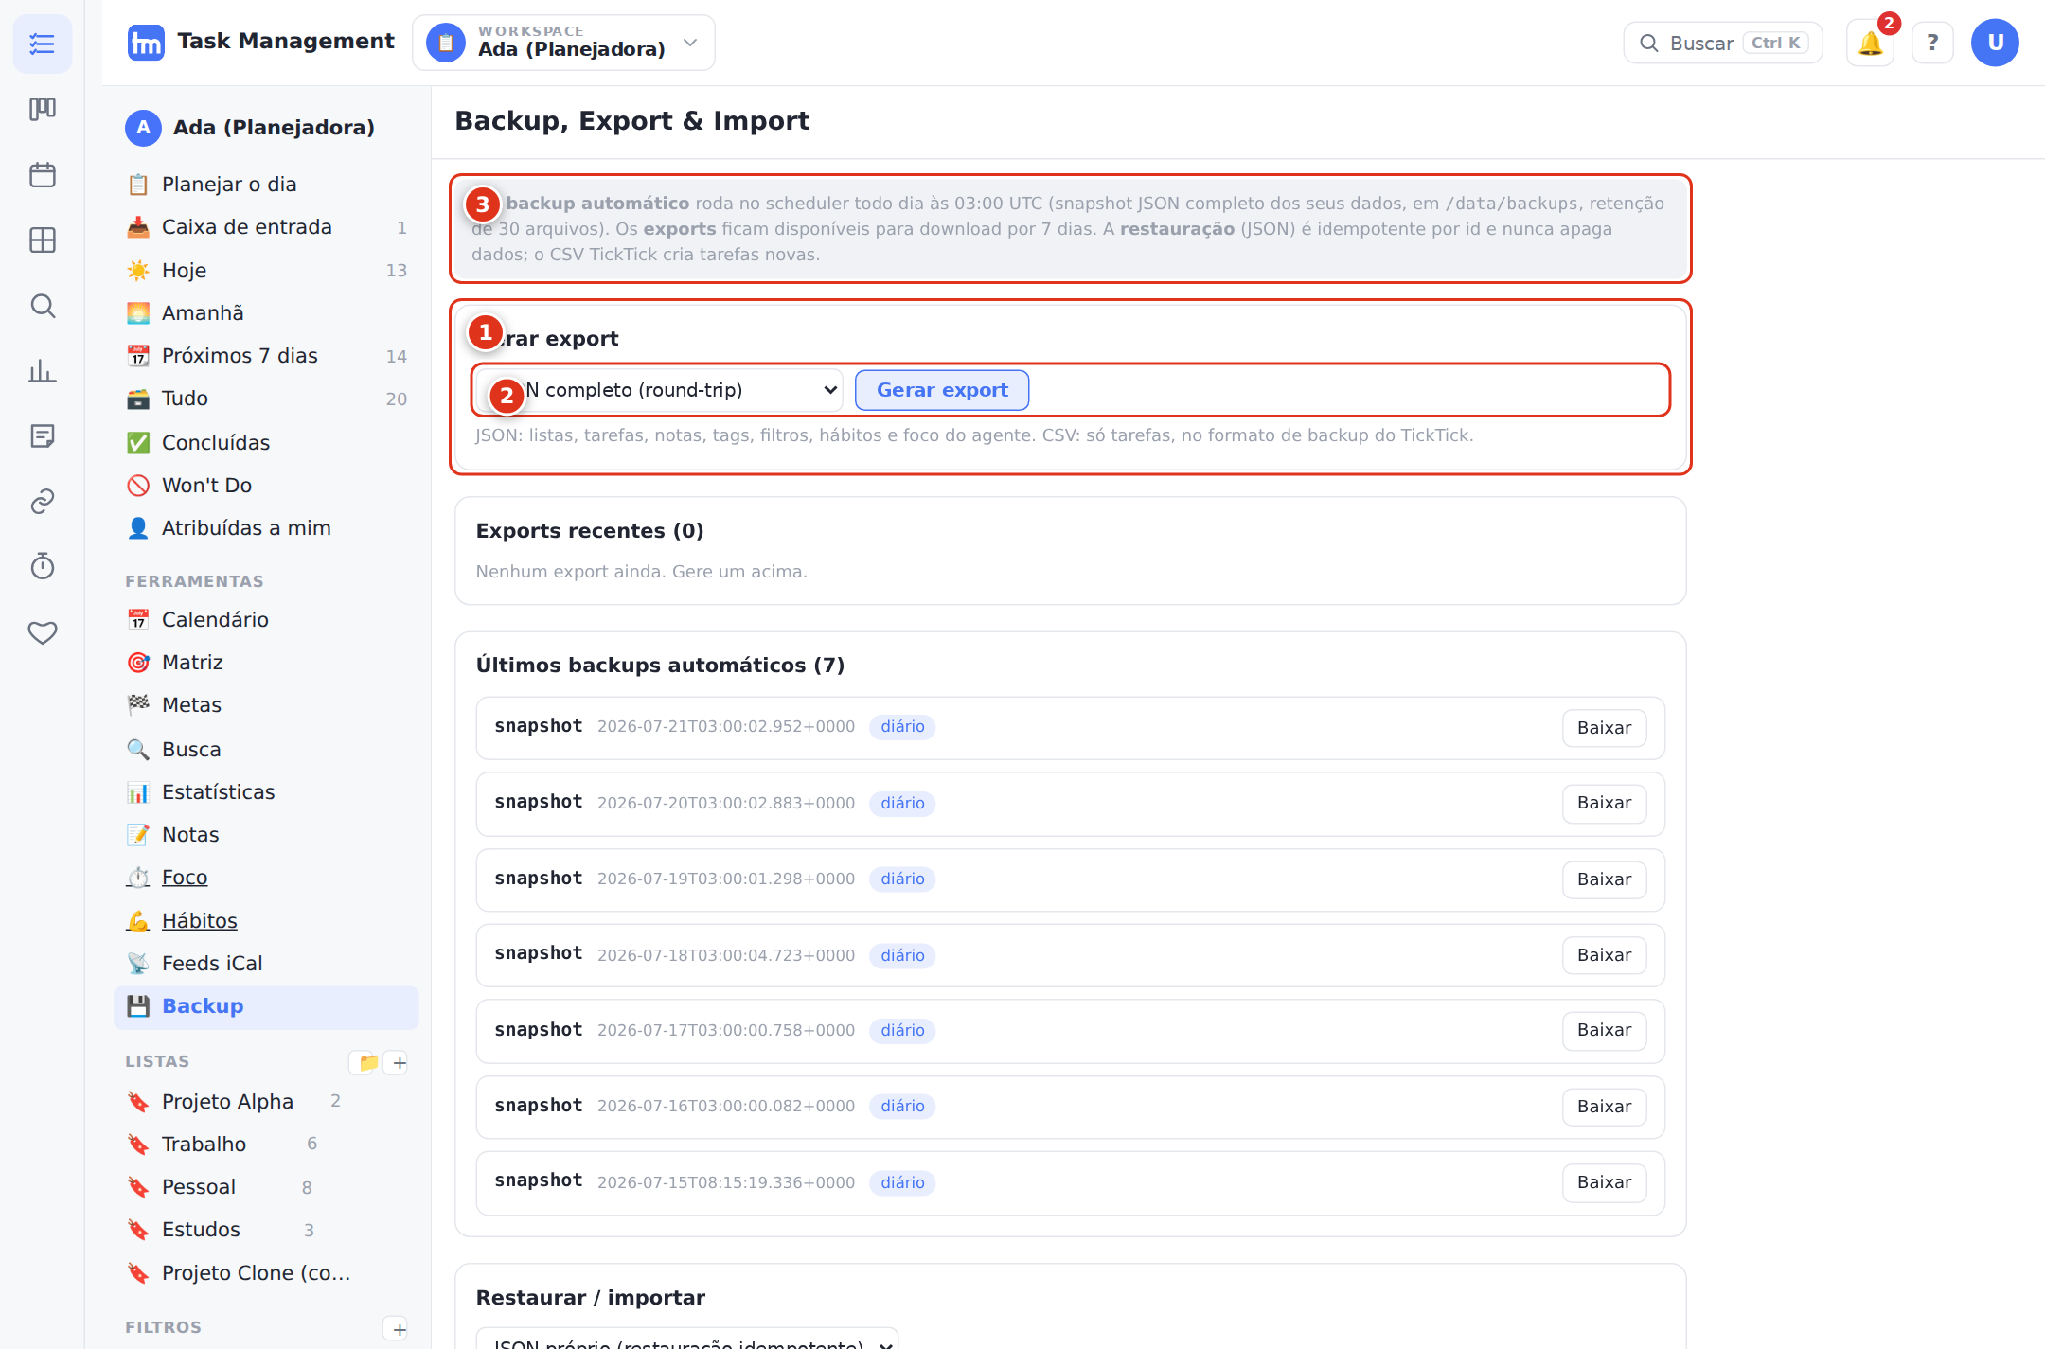Click the add folder icon beside Listas
Image resolution: width=2045 pixels, height=1349 pixels.
[x=368, y=1062]
